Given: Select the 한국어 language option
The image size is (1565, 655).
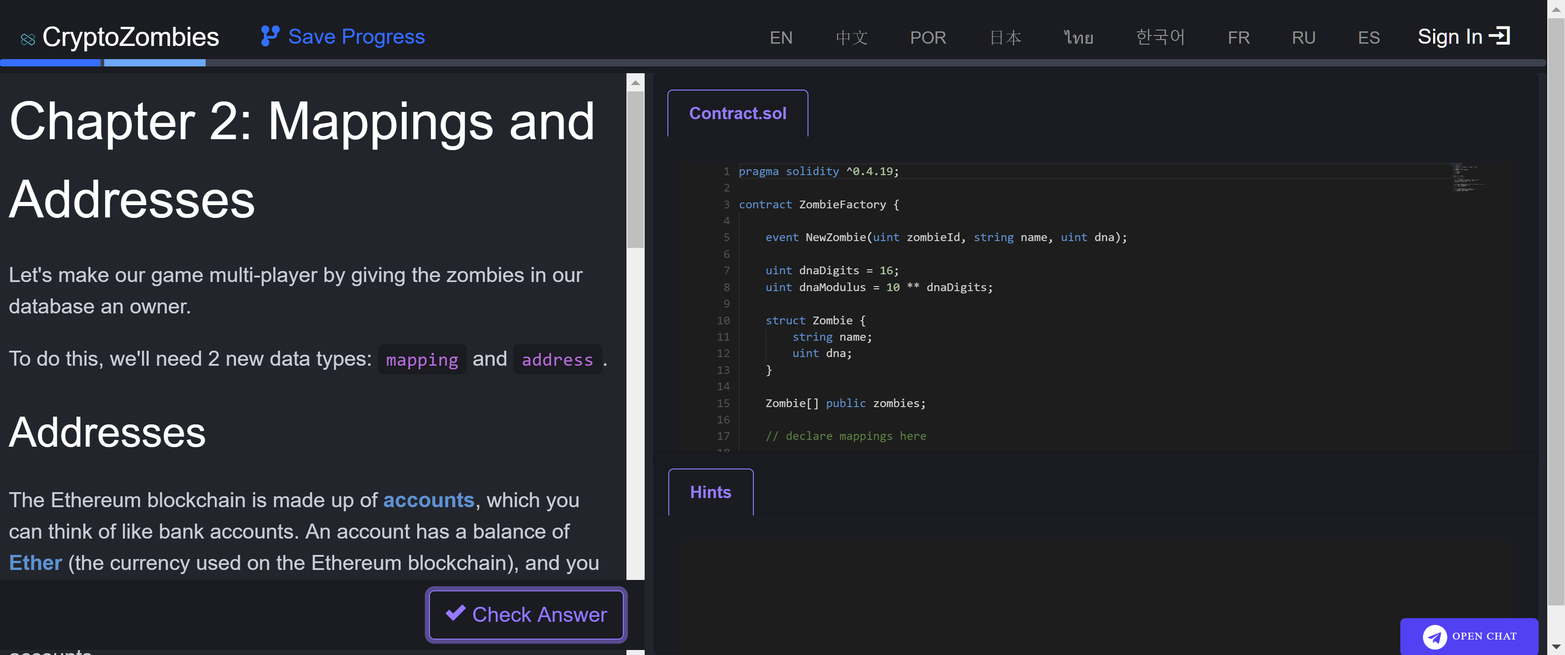Looking at the screenshot, I should tap(1160, 37).
